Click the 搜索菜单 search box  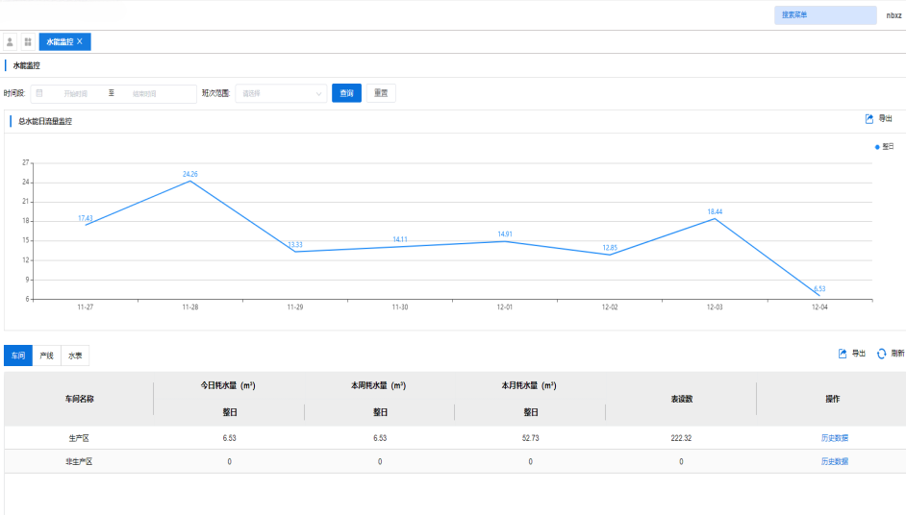coord(824,15)
